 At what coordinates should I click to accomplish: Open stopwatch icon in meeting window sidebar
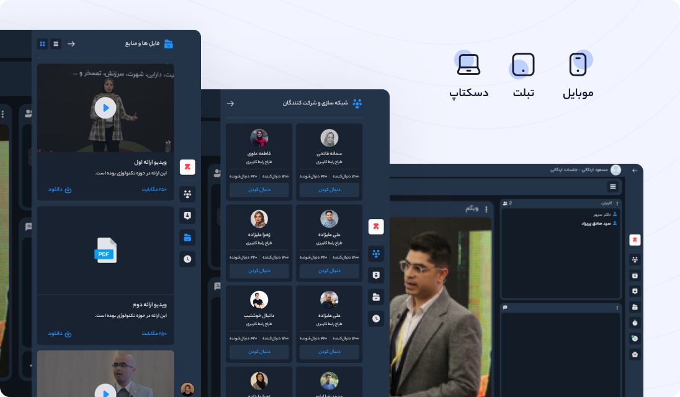[x=635, y=323]
